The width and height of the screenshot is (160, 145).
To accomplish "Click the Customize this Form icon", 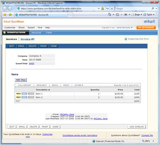I will pos(126,39).
